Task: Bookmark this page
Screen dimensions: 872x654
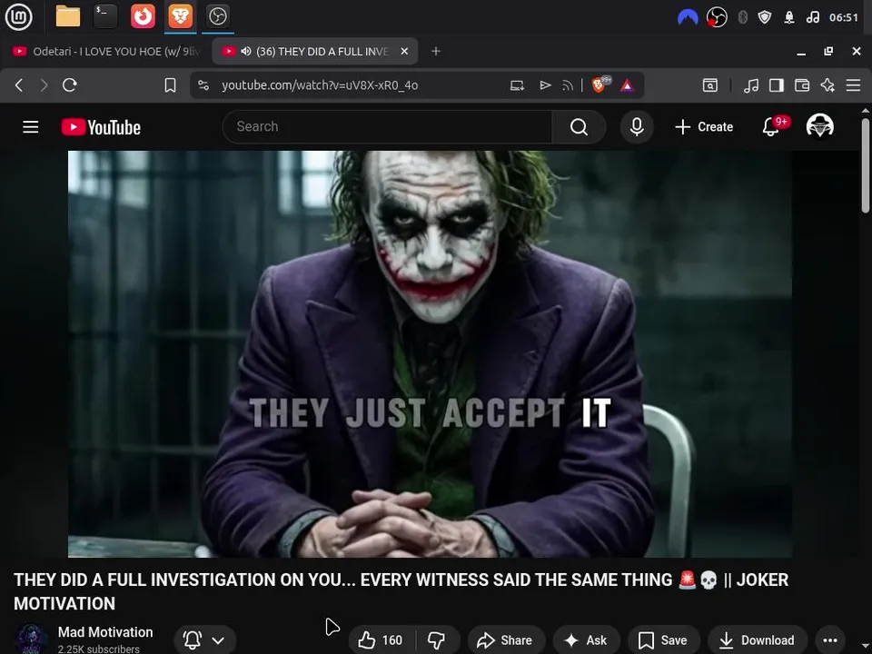Action: 170,85
